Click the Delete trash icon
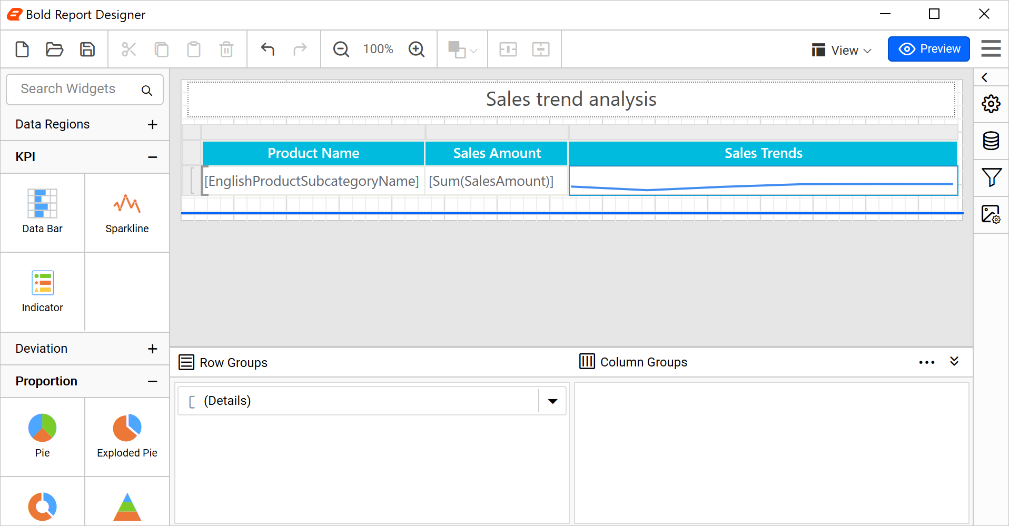This screenshot has width=1009, height=526. pyautogui.click(x=226, y=49)
